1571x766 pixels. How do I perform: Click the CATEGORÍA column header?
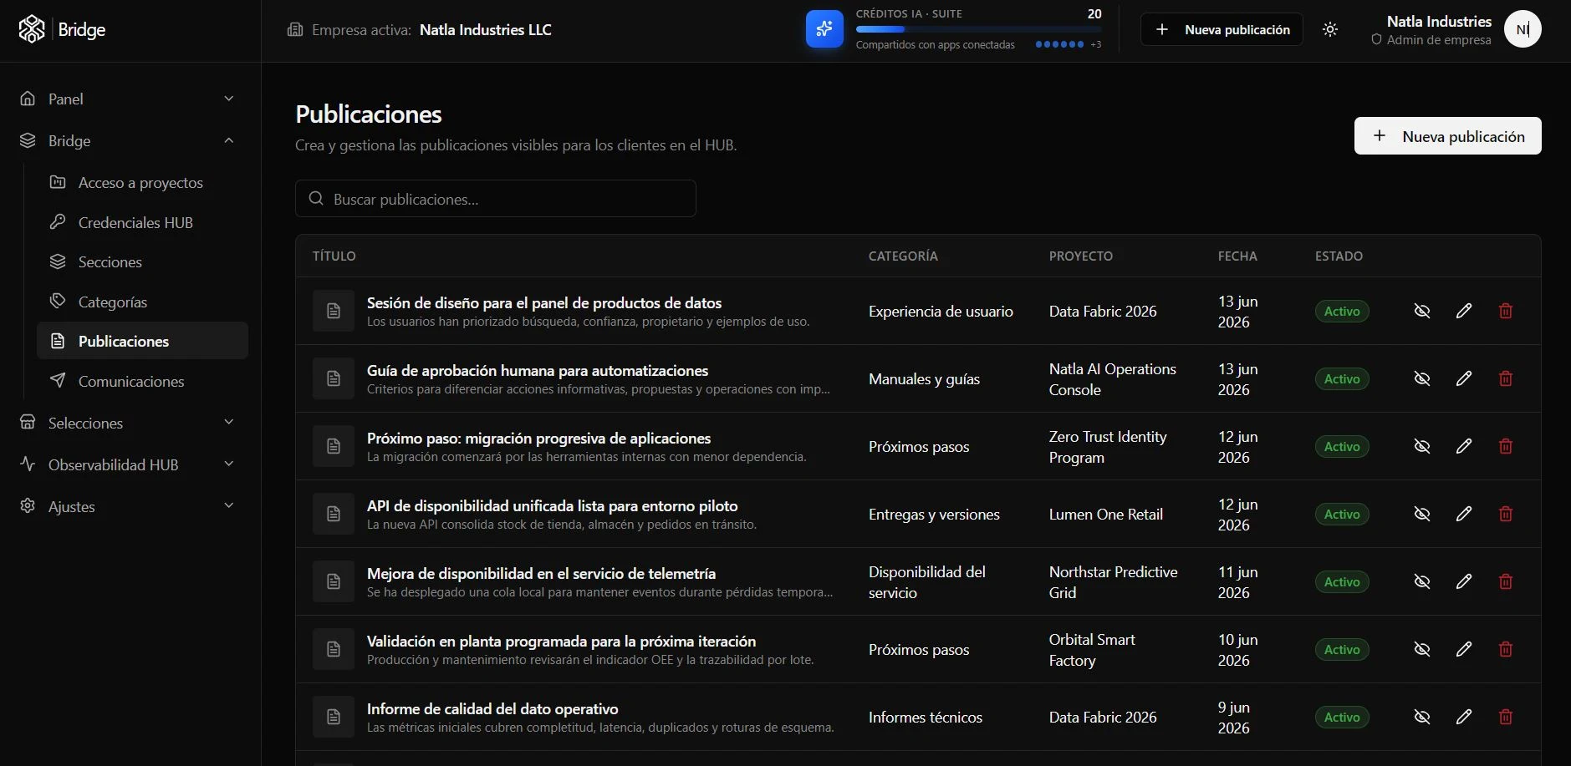[x=903, y=256]
